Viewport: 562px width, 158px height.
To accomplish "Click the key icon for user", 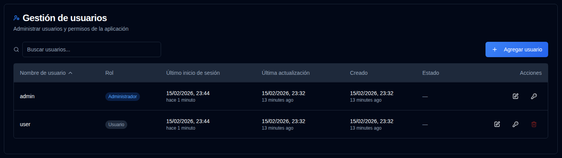I will 515,124.
